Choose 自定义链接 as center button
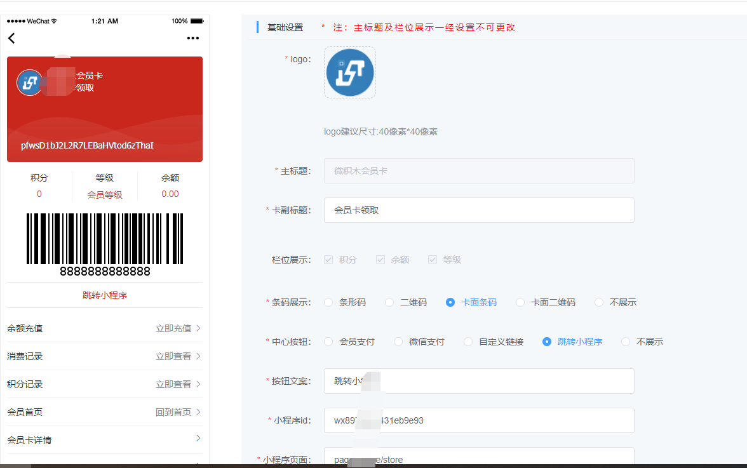The height and width of the screenshot is (468, 747). point(468,342)
